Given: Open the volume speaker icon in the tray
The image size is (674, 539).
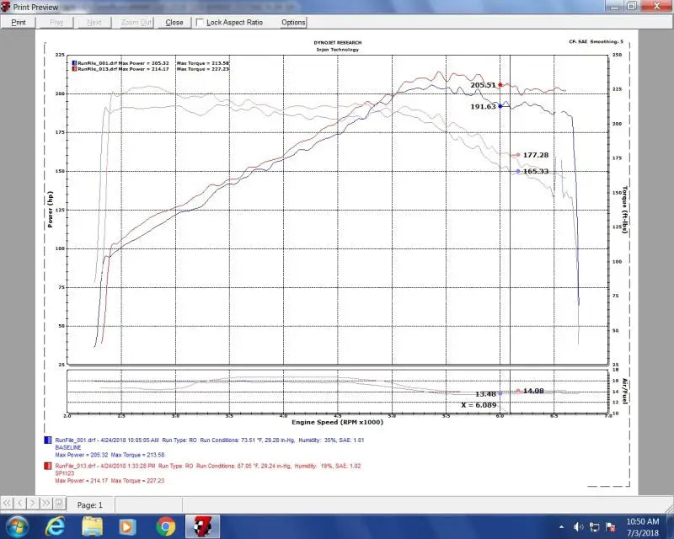Looking at the screenshot, I should [x=580, y=526].
